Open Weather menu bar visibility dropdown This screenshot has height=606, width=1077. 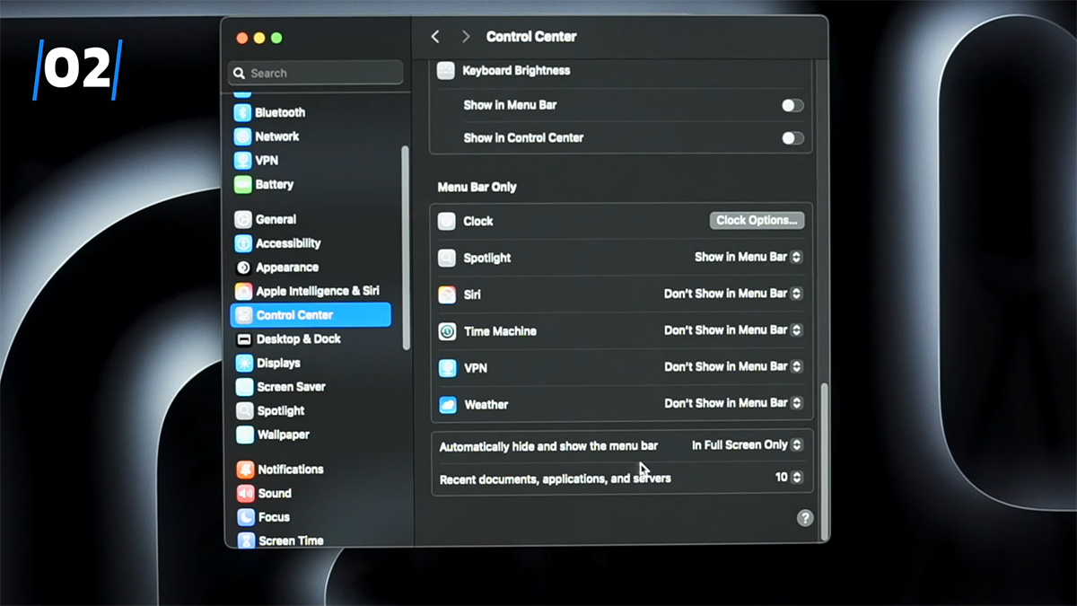[733, 403]
